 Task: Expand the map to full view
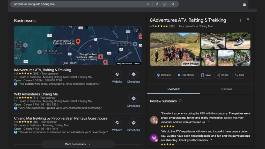tap(137, 30)
